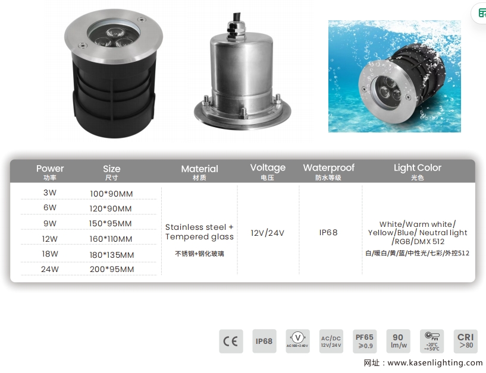Click the Waterproof column header

[328, 171]
